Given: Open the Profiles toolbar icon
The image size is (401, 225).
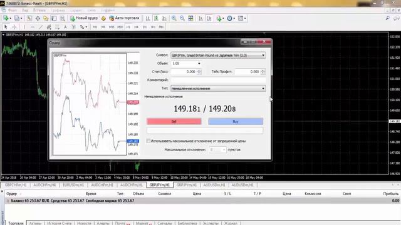Looking at the screenshot, I should [18, 18].
